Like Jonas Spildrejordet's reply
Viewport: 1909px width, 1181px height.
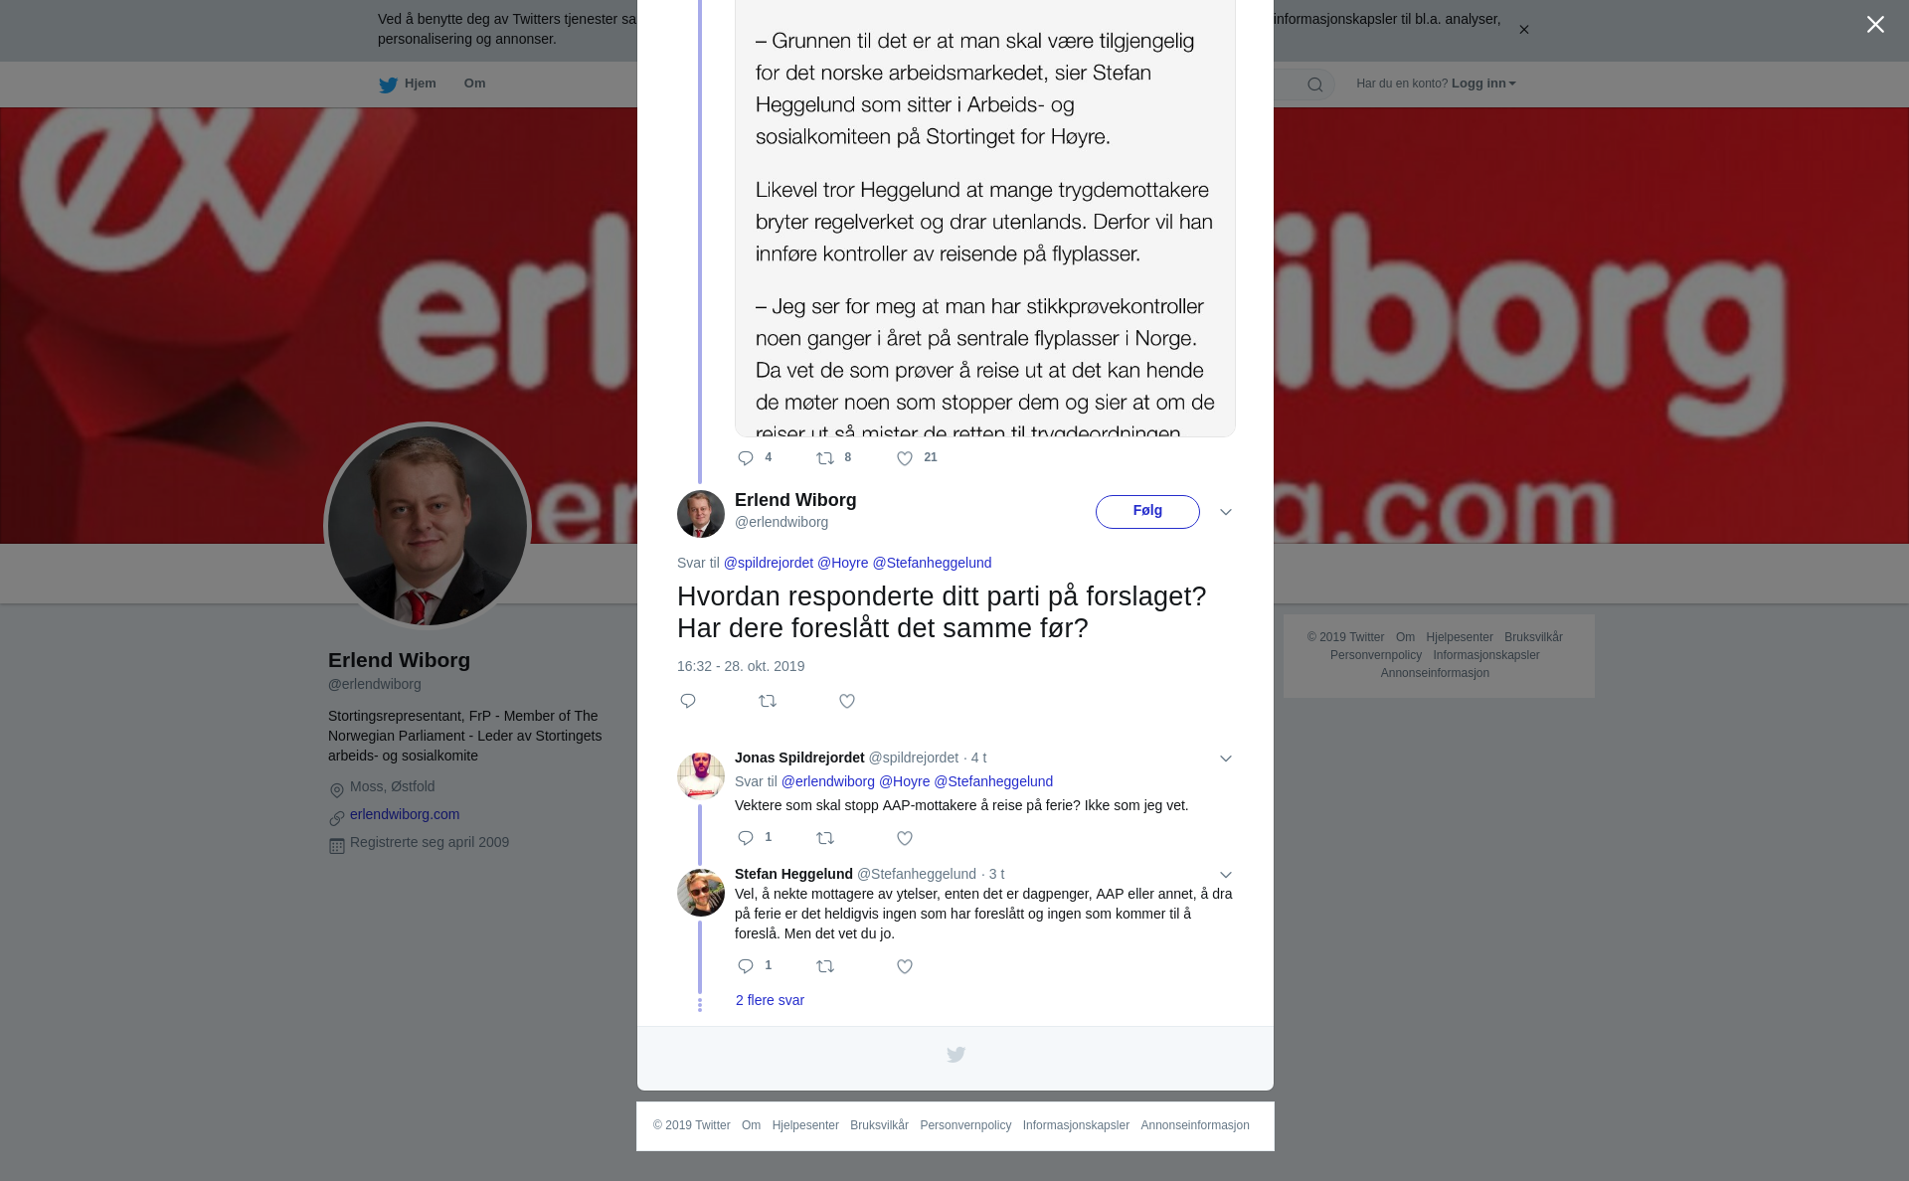click(x=905, y=839)
